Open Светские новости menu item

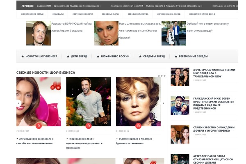tap(82, 14)
